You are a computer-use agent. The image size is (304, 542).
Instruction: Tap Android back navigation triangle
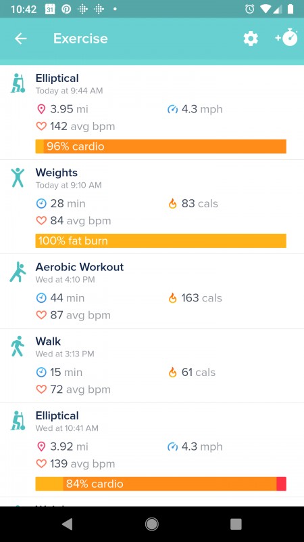pos(67,524)
